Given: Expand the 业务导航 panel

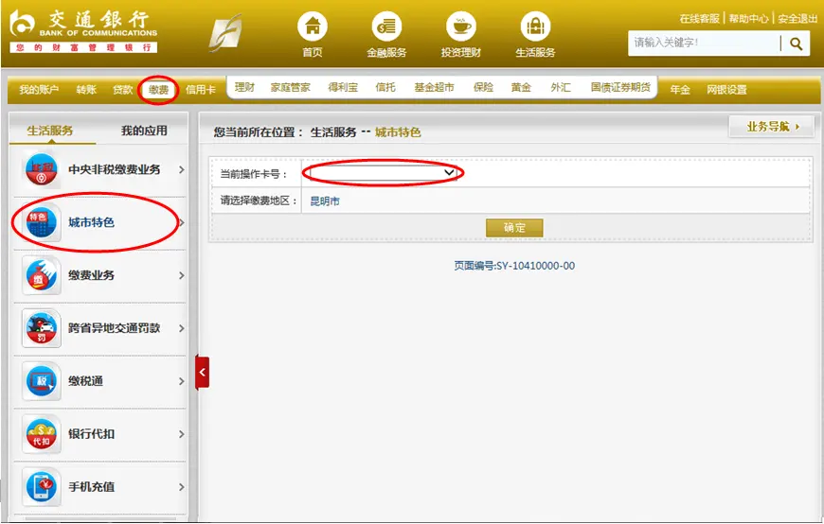Looking at the screenshot, I should 772,127.
